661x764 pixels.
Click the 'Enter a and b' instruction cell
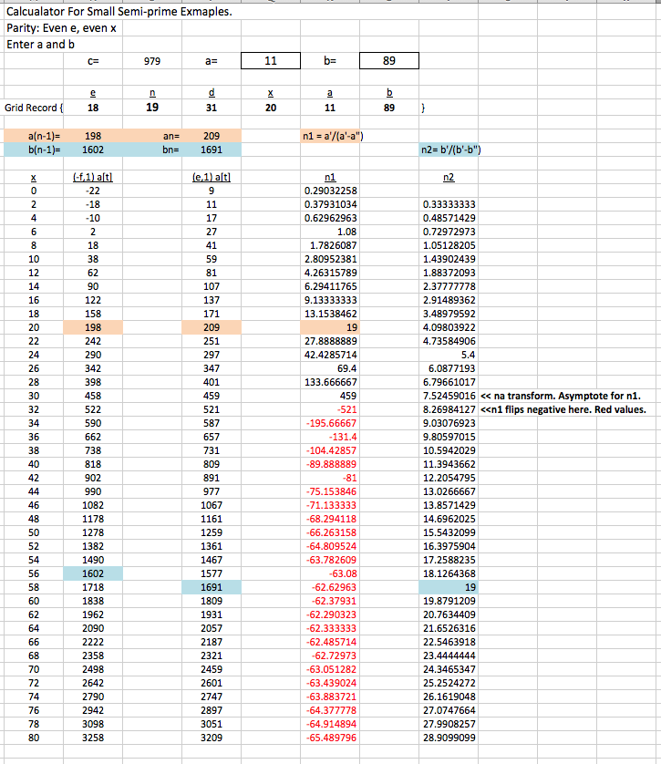click(x=40, y=45)
